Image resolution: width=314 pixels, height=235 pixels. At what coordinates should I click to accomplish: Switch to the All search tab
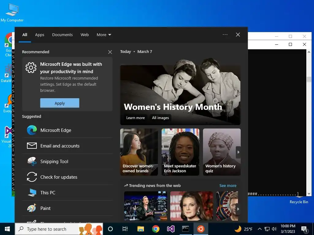[25, 35]
